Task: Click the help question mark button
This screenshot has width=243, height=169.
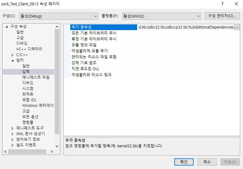Action: [222, 4]
